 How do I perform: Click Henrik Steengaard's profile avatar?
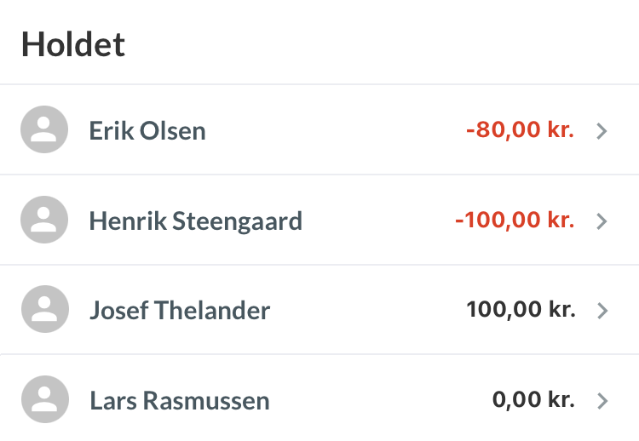[44, 220]
